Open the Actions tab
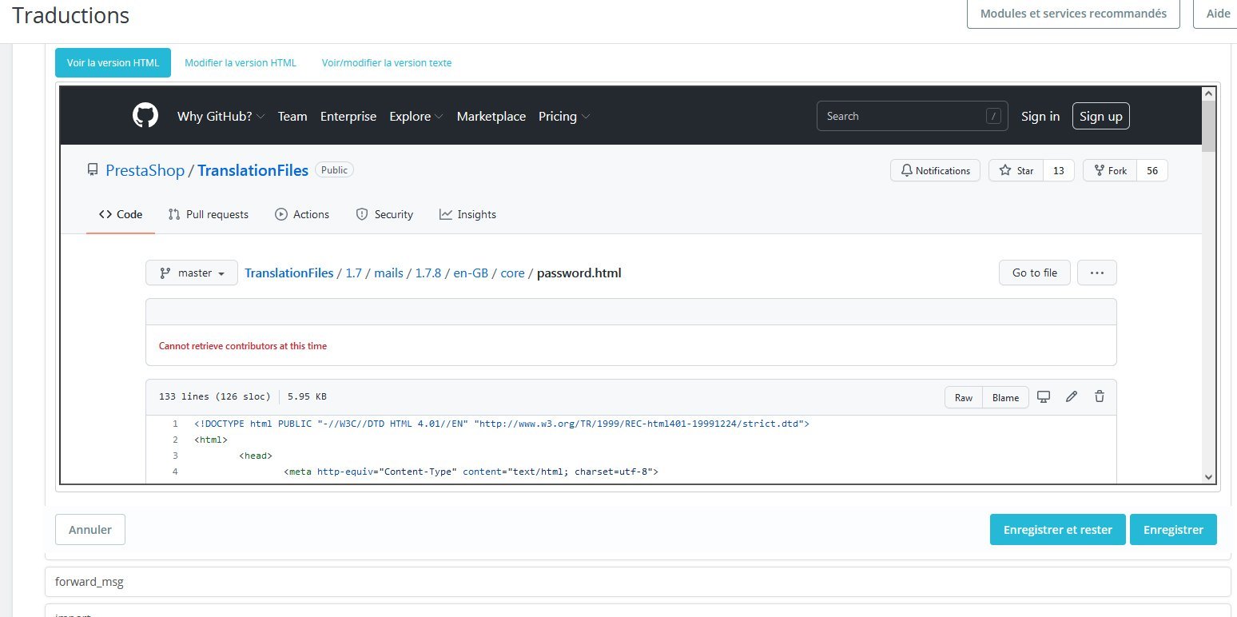 [x=302, y=214]
